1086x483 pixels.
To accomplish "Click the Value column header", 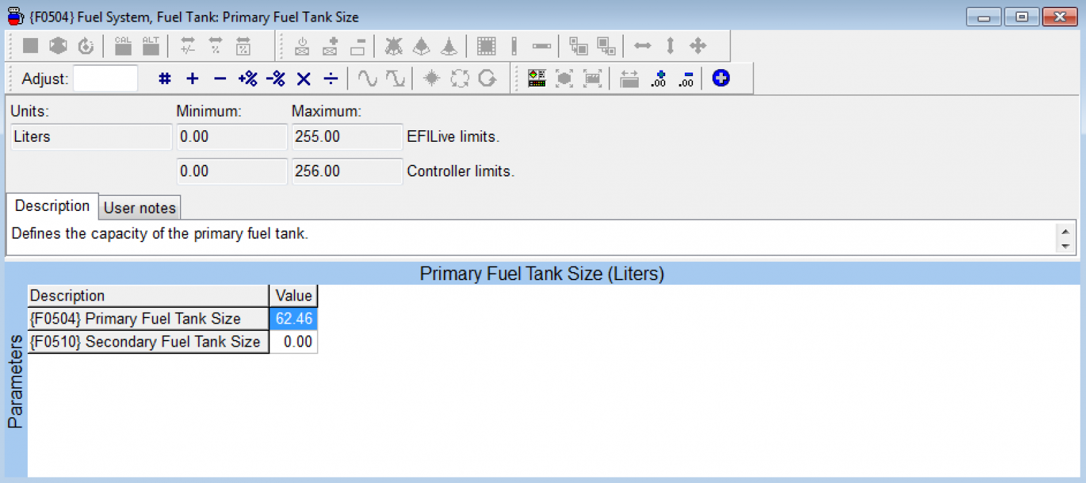I will (x=294, y=296).
